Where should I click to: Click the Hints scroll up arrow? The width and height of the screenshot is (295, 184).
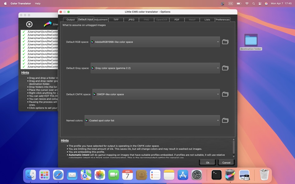[234, 139]
